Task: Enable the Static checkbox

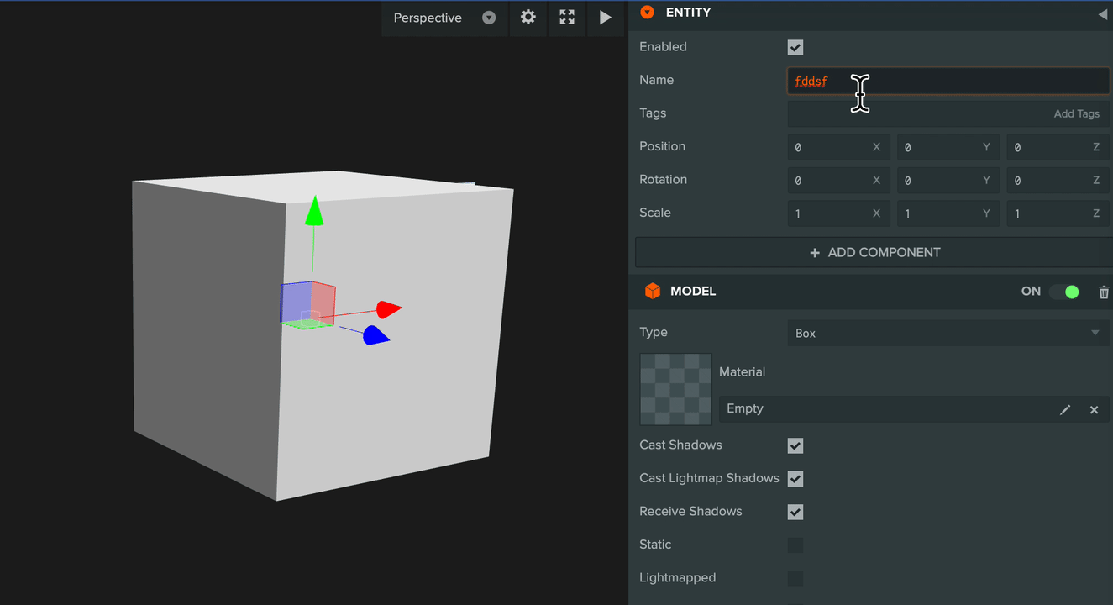Action: pos(795,544)
